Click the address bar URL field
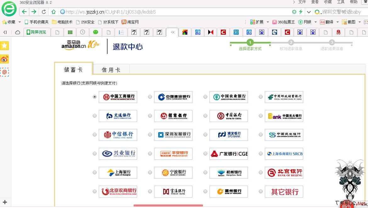Viewport: 368px width, 208px height. (x=173, y=12)
